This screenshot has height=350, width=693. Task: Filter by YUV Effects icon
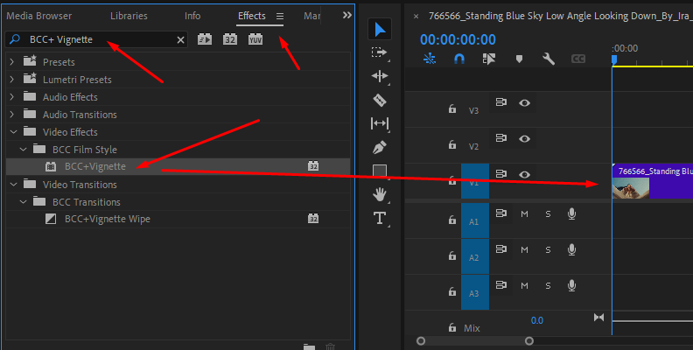255,39
